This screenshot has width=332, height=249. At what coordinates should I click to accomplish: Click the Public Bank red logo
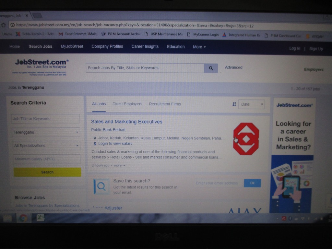(x=246, y=139)
